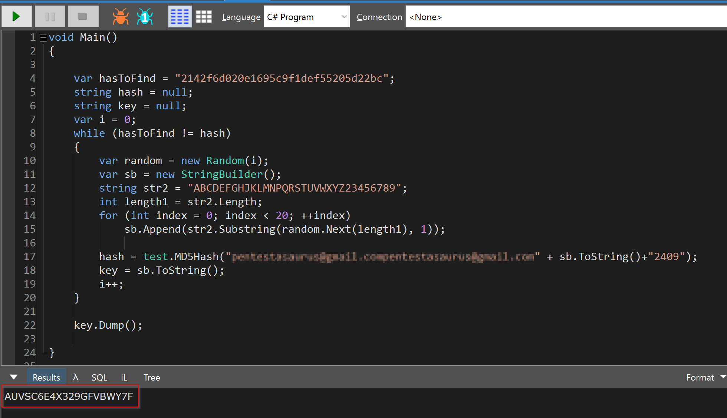Image resolution: width=727 pixels, height=418 pixels.
Task: Click the Language label
Action: pos(241,17)
